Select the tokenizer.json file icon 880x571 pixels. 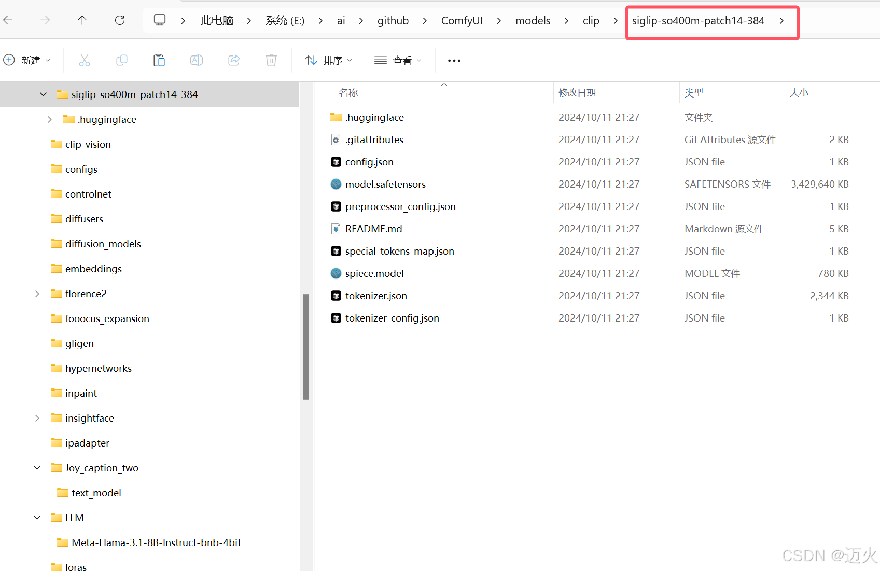pos(336,296)
